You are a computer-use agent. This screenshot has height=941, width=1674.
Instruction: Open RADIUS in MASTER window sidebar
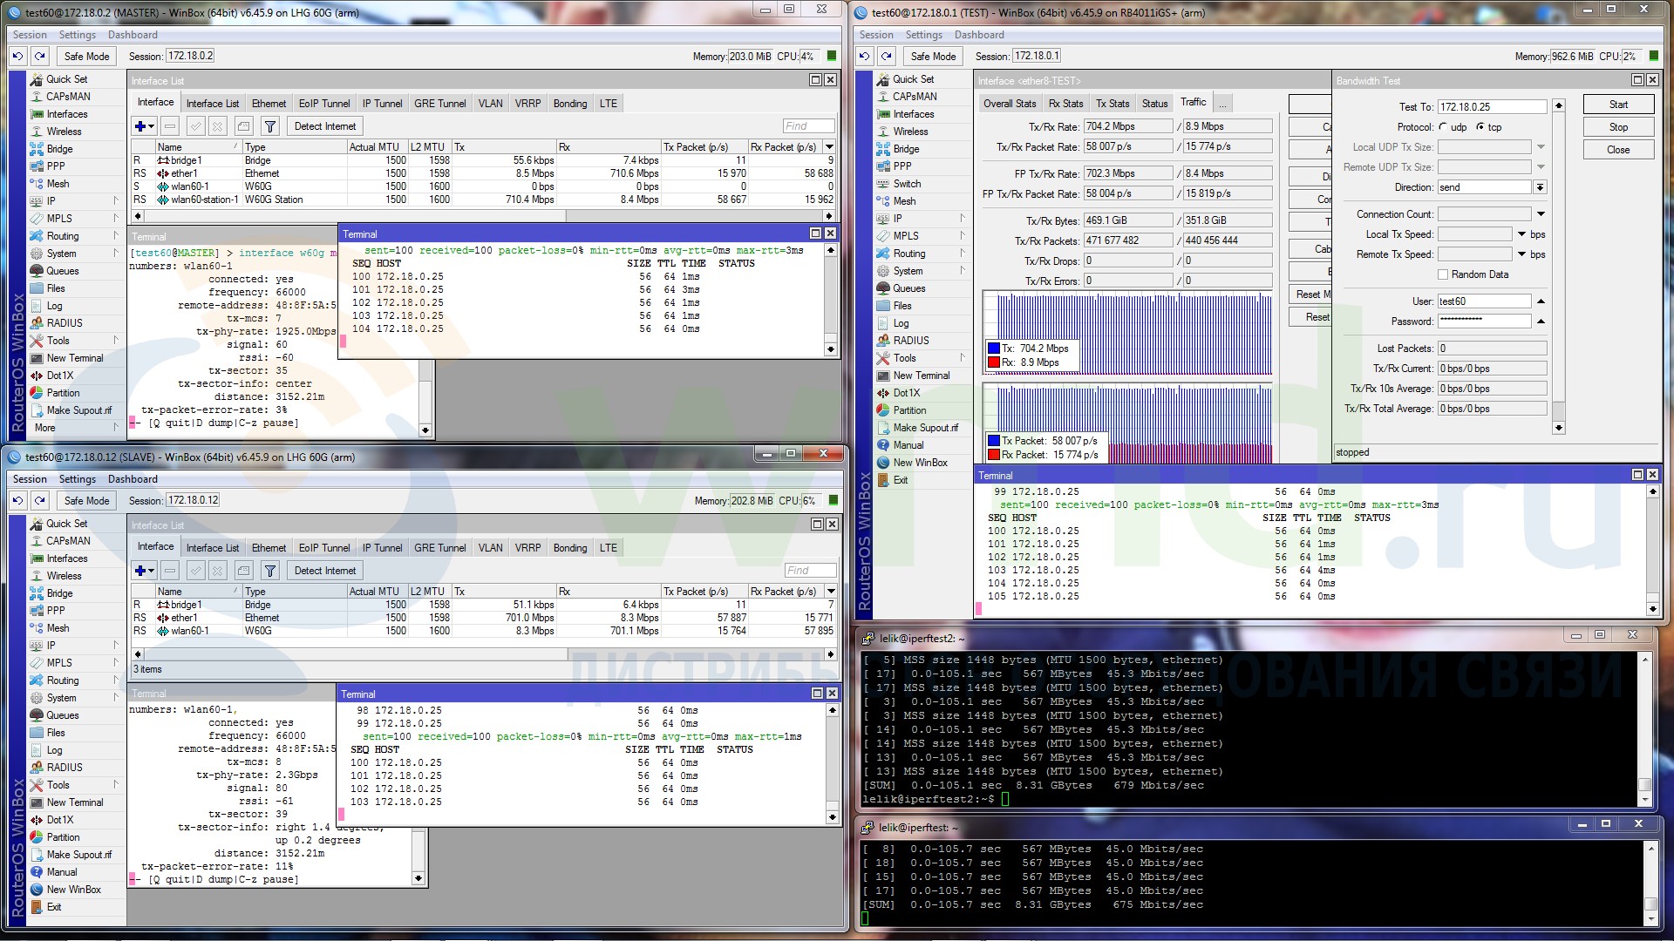[x=65, y=323]
